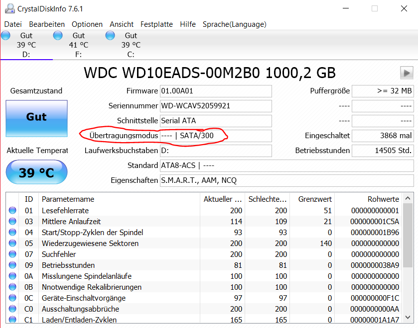Click raw value 0000000038A9
This screenshot has height=328, width=418.
[x=375, y=265]
